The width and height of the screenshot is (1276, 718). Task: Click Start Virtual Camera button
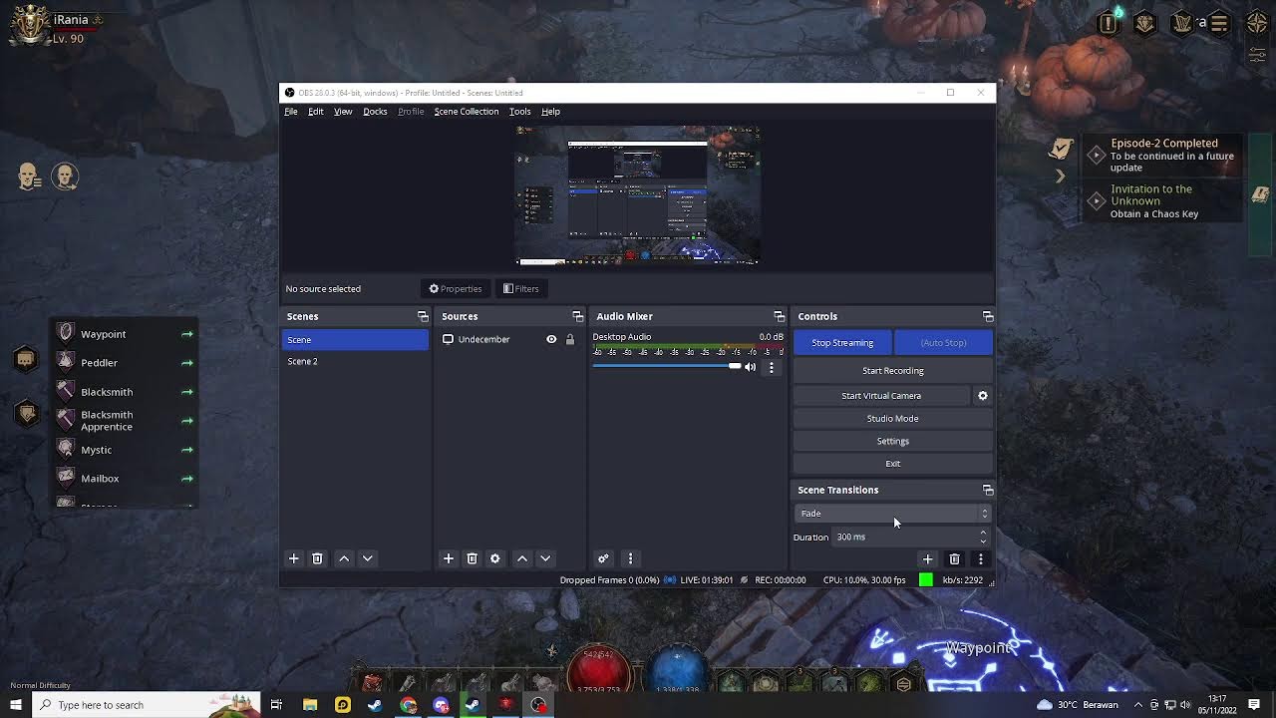(x=881, y=396)
